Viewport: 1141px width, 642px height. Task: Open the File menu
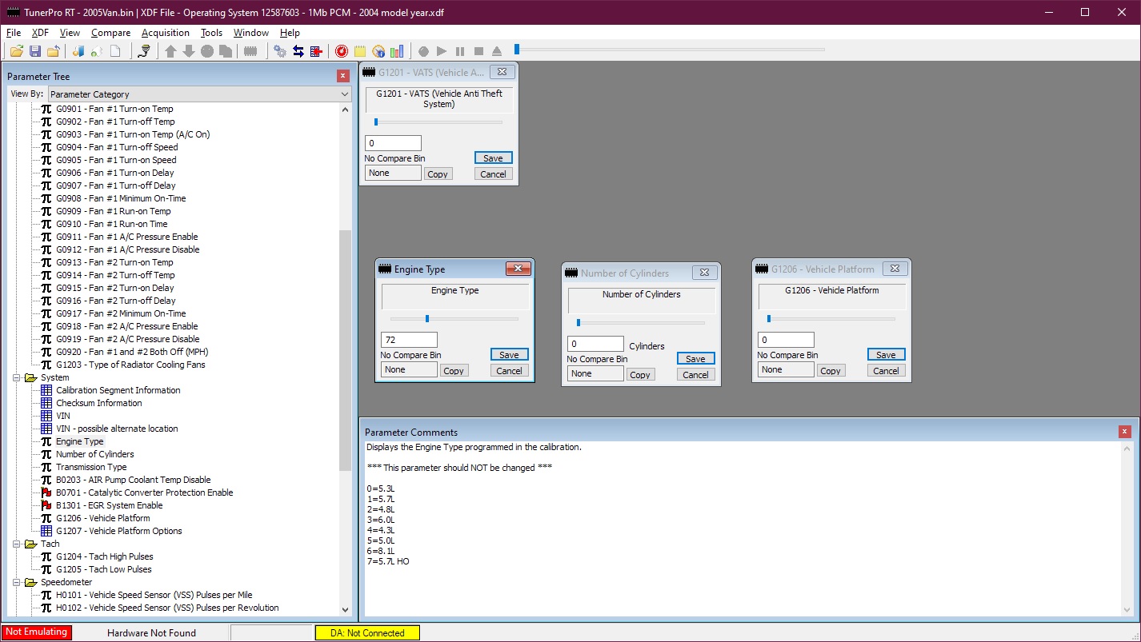(14, 33)
